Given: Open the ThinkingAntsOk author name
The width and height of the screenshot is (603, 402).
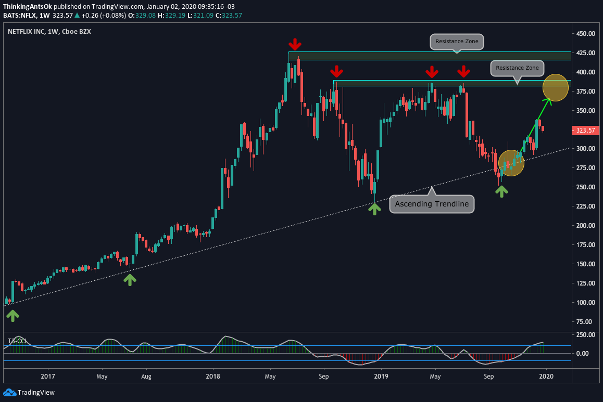Looking at the screenshot, I should [27, 7].
